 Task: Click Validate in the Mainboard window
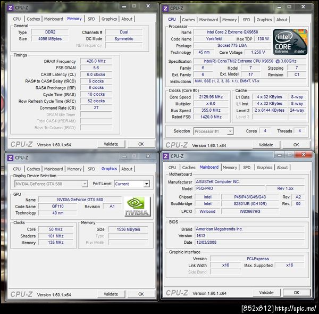point(266,293)
